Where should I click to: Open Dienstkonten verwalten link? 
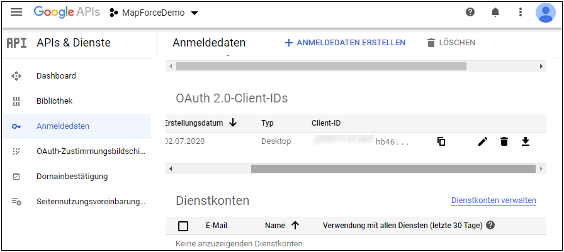493,200
